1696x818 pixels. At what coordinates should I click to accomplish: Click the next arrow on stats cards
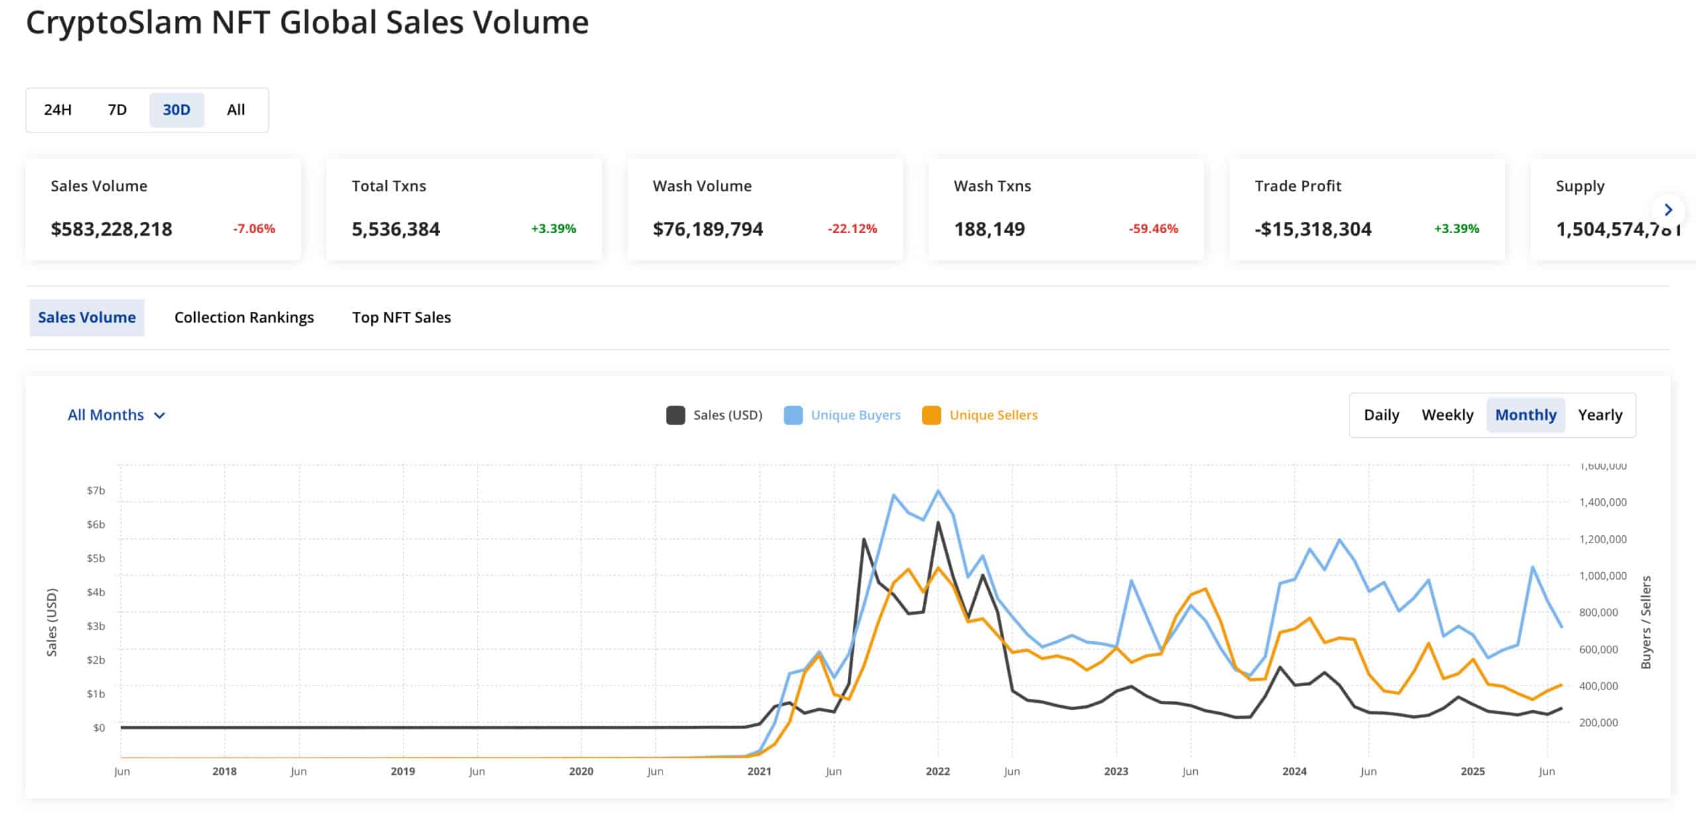point(1668,210)
